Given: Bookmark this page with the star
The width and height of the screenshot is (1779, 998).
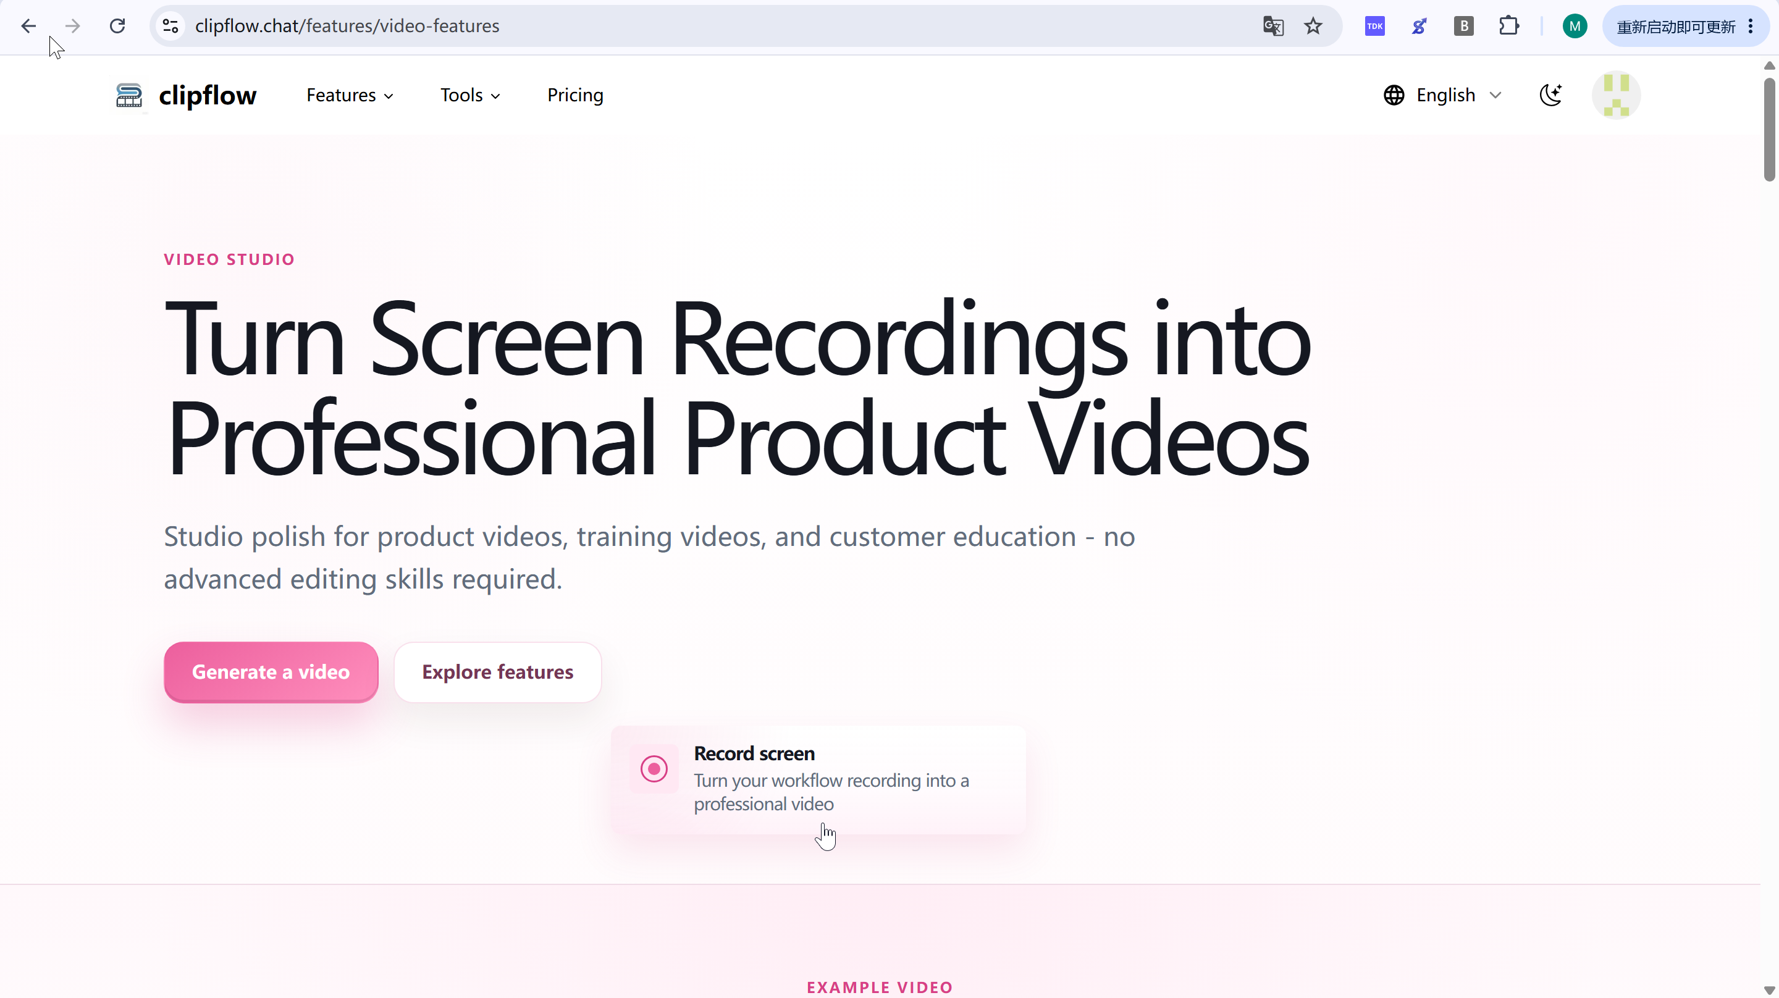Looking at the screenshot, I should coord(1313,26).
